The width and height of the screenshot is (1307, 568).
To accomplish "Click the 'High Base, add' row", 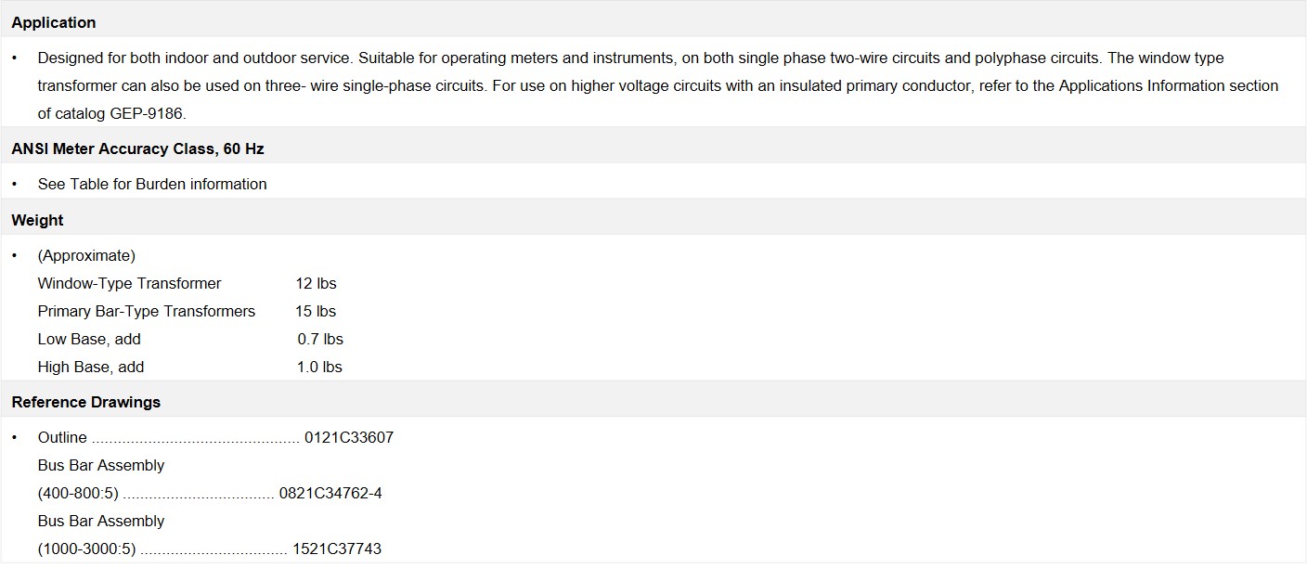I will tap(91, 367).
